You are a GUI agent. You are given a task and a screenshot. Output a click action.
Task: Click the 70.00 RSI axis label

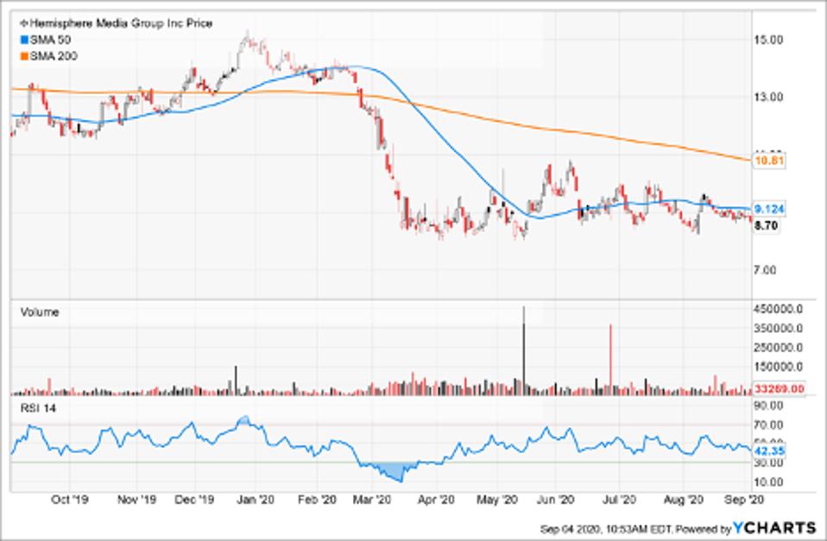click(x=768, y=425)
